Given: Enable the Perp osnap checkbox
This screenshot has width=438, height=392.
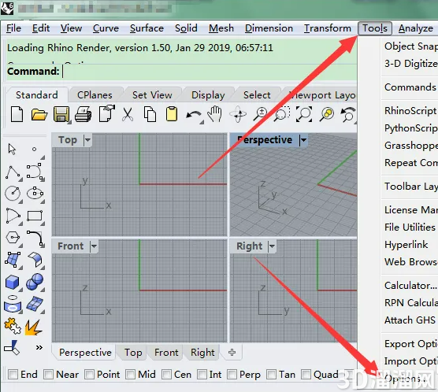Looking at the screenshot, I should (x=232, y=375).
